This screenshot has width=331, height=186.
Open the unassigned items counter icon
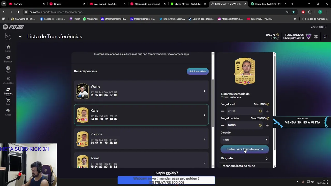326,36
